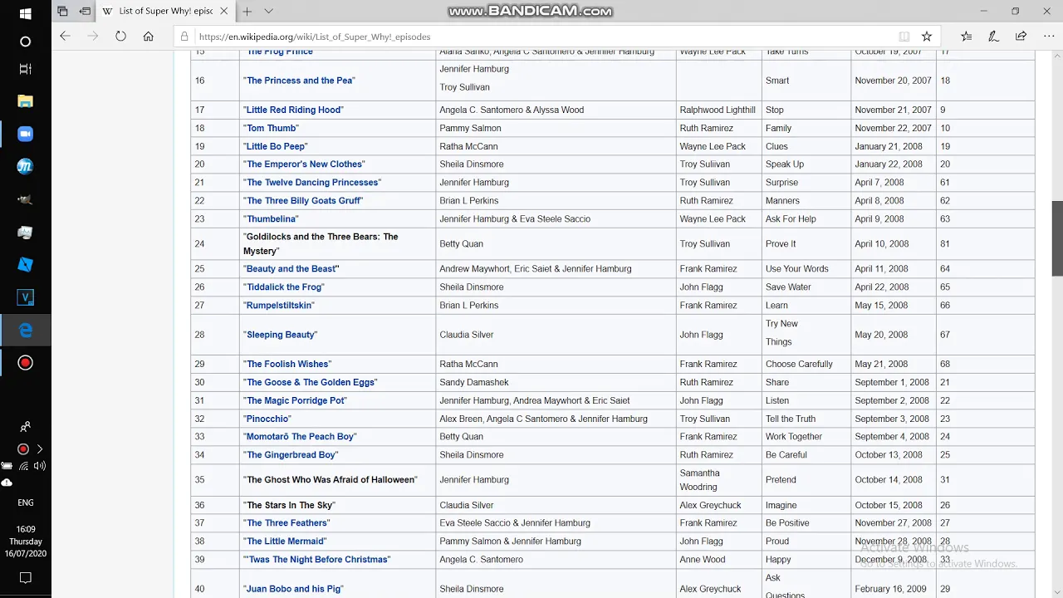
Task: Open Juan Bobo and his Pig link
Action: [x=293, y=589]
